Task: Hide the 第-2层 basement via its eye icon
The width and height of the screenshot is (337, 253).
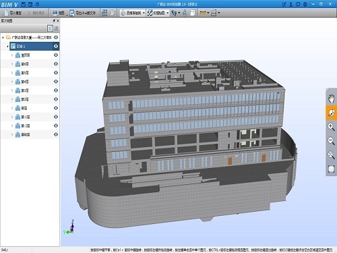Action: (x=56, y=125)
